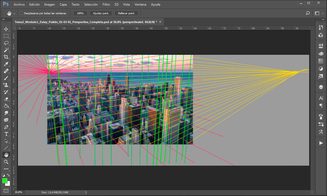Click the 100% zoom button
The image size is (327, 196).
pyautogui.click(x=80, y=13)
